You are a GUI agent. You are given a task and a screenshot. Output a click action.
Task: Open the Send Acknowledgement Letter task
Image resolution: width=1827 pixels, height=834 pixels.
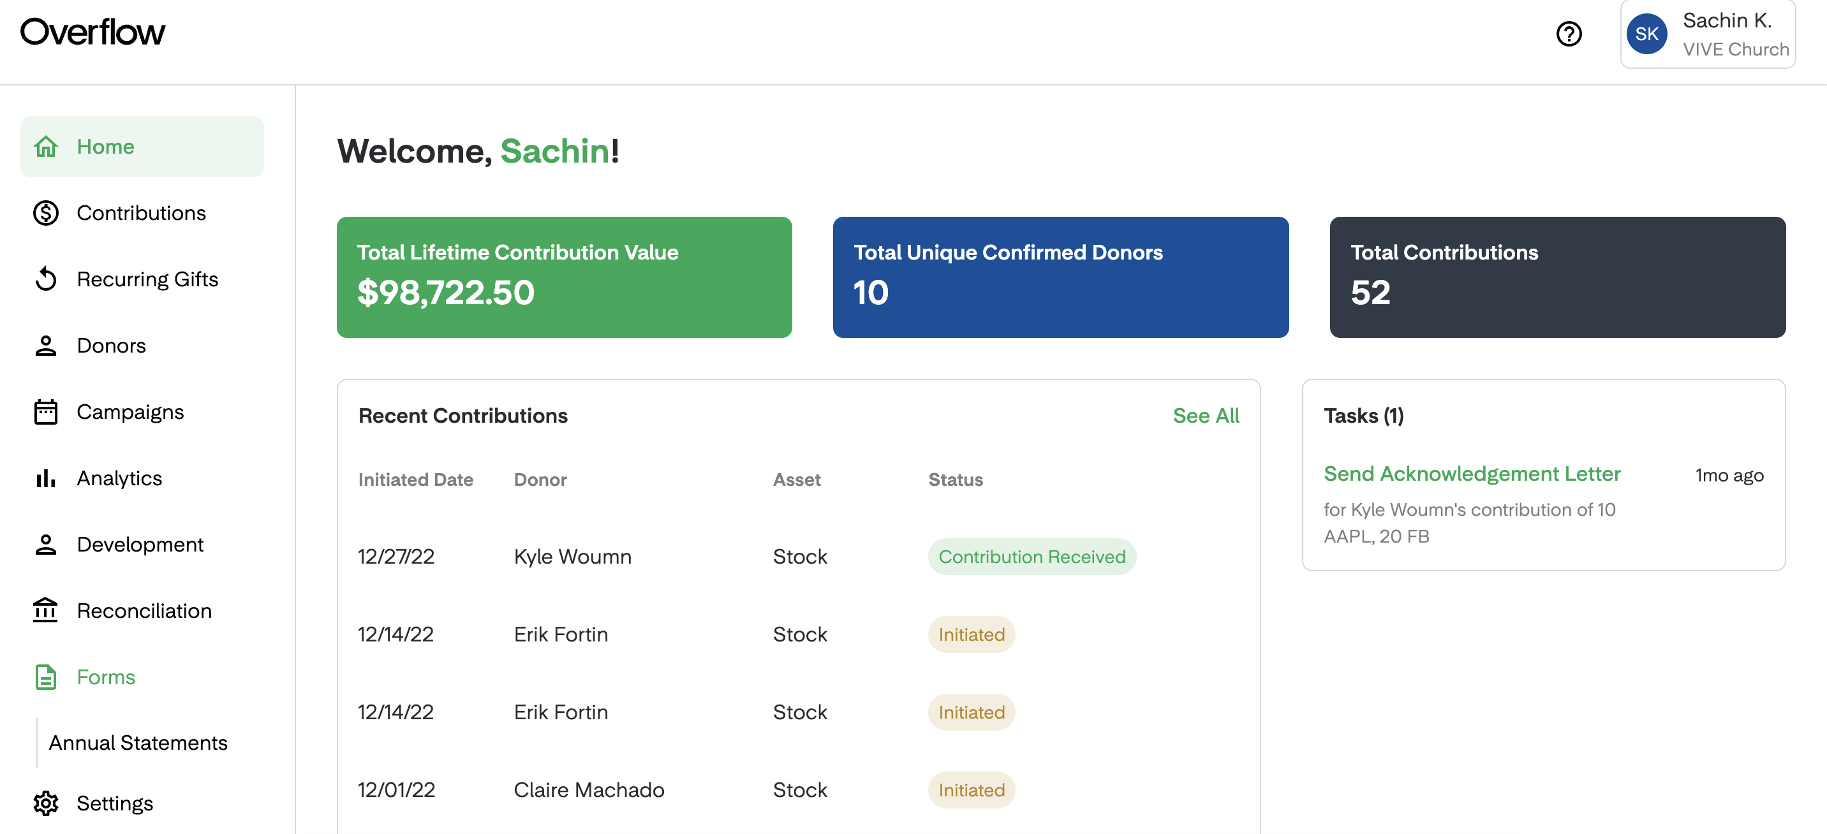[1472, 474]
